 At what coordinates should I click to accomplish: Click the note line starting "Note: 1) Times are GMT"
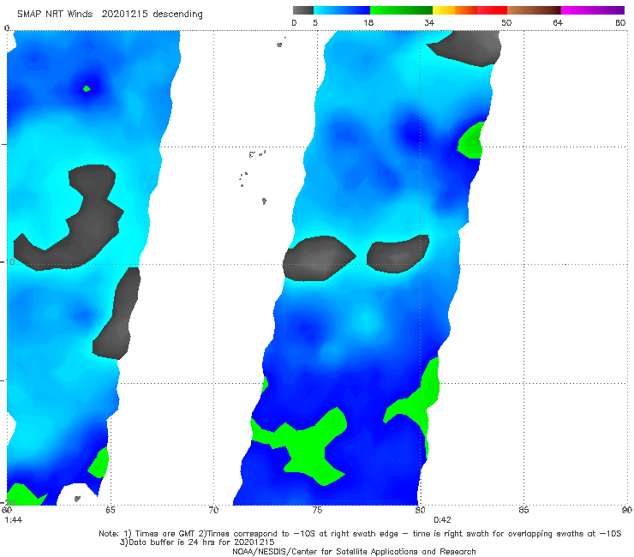[360, 534]
